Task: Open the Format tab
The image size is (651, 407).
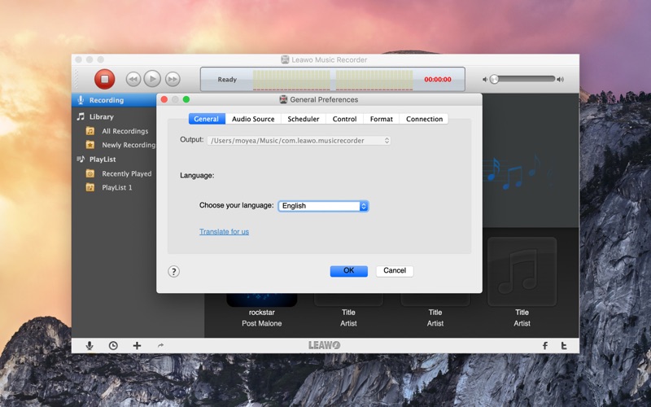Action: 381,119
